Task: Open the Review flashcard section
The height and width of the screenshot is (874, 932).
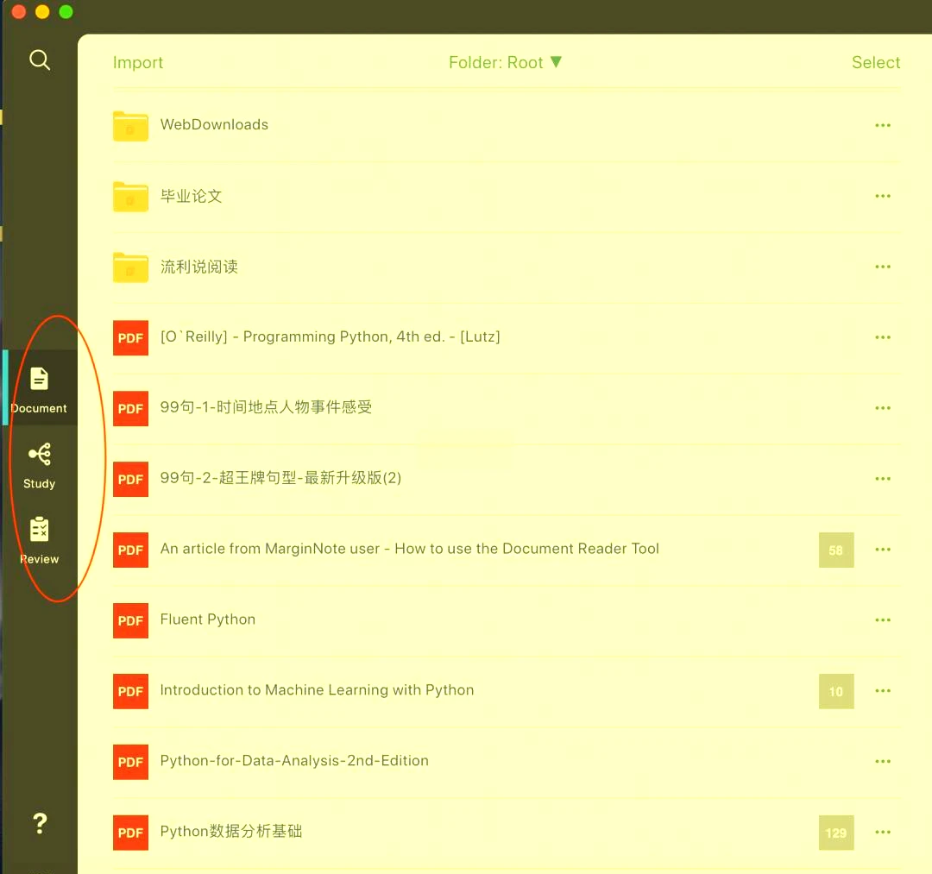Action: [x=40, y=540]
